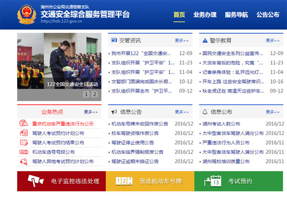Open 2016/12 大中型客货车驾驶人满分公布
Image resolution: width=287 pixels, height=197 pixels.
[233, 133]
